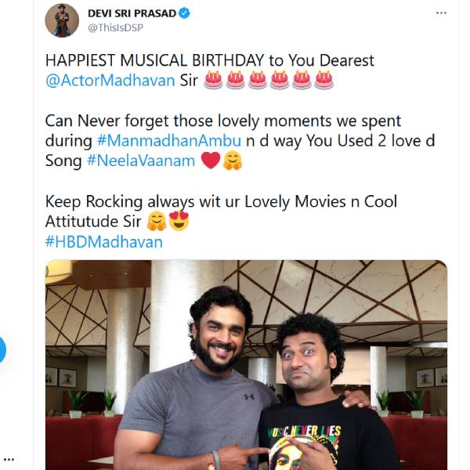Image resolution: width=470 pixels, height=470 pixels.
Task: Open the @ThisIsDSP handle
Action: [115, 28]
